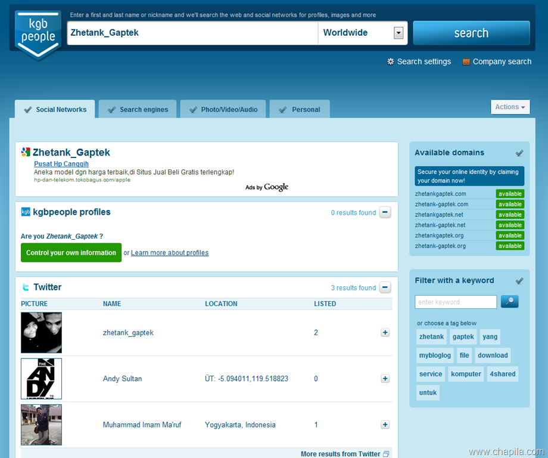Screen dimensions: 548x458
Task: Collapse the kgbpeople profiles section
Action: (x=385, y=212)
